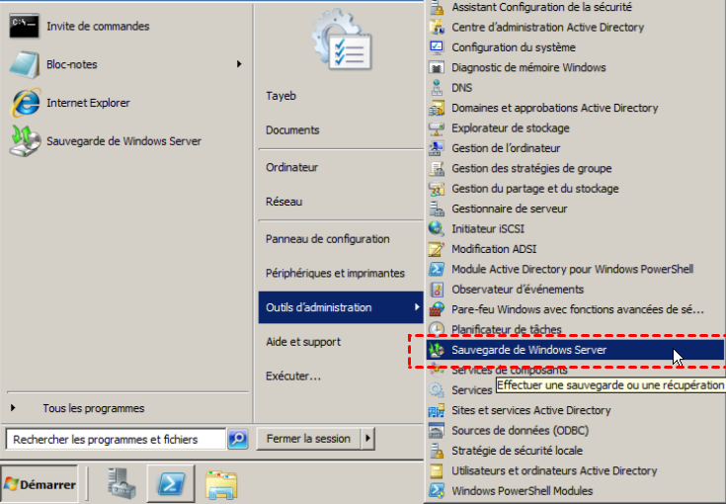This screenshot has width=726, height=504.
Task: Click Gestion des stratégies de groupe icon
Action: [437, 168]
